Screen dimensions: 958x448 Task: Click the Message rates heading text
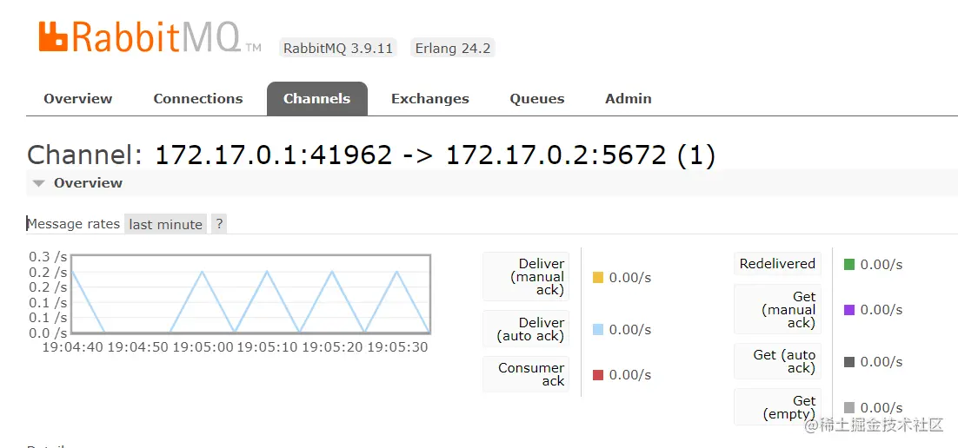coord(73,224)
